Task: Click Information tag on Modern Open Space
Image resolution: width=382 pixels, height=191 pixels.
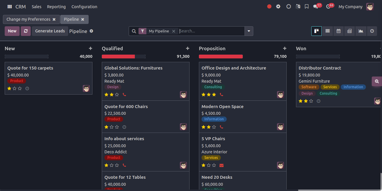Action: pyautogui.click(x=214, y=119)
